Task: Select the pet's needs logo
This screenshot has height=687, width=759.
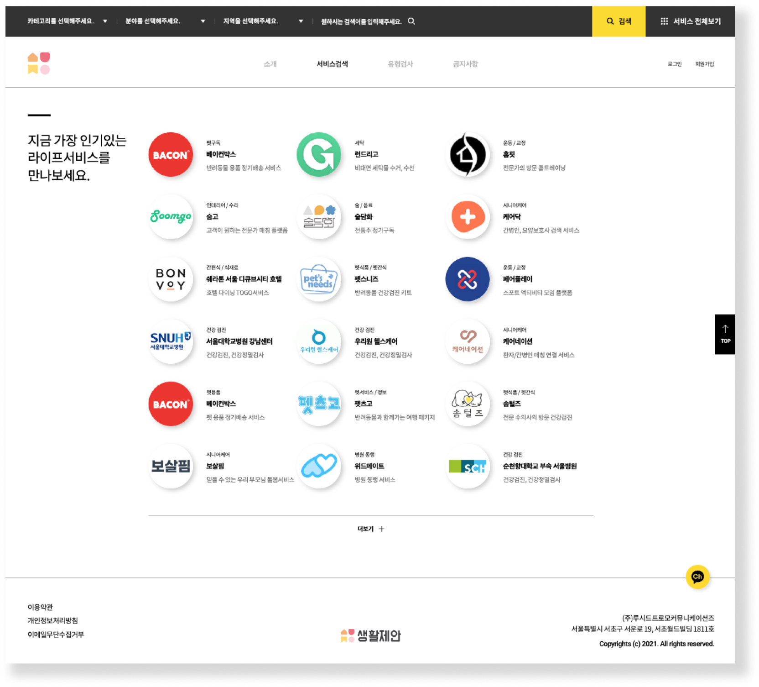Action: point(319,279)
